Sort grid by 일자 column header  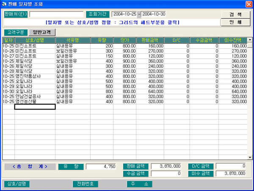click(x=8, y=40)
